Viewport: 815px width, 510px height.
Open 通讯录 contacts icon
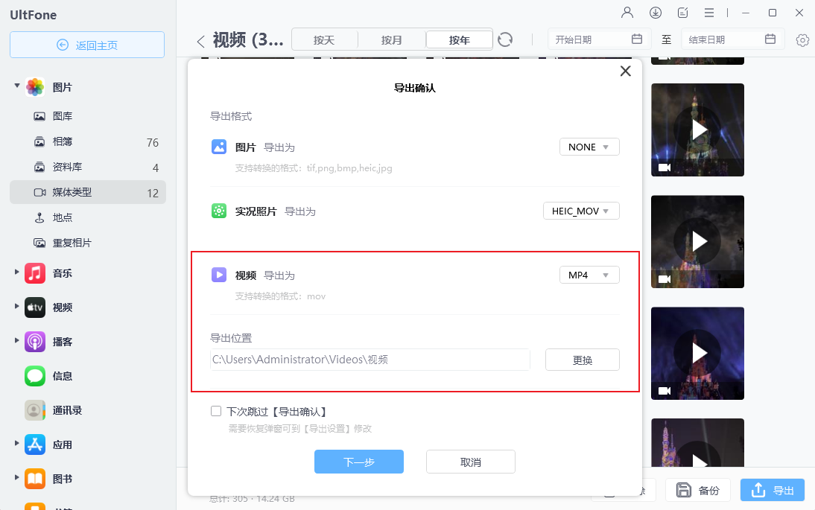(35, 410)
